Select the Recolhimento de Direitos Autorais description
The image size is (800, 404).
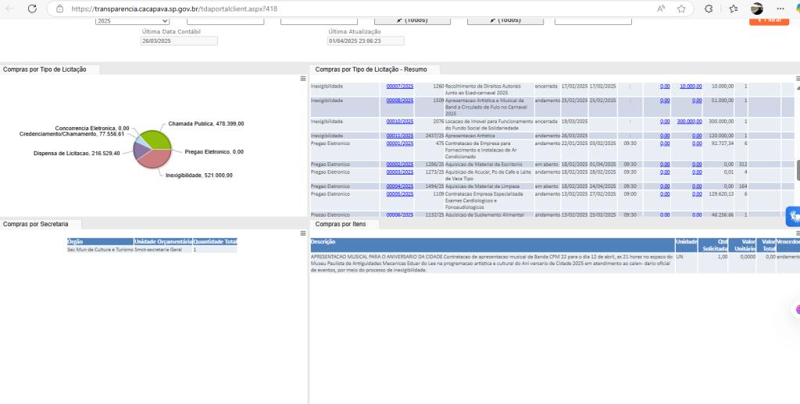(489, 90)
